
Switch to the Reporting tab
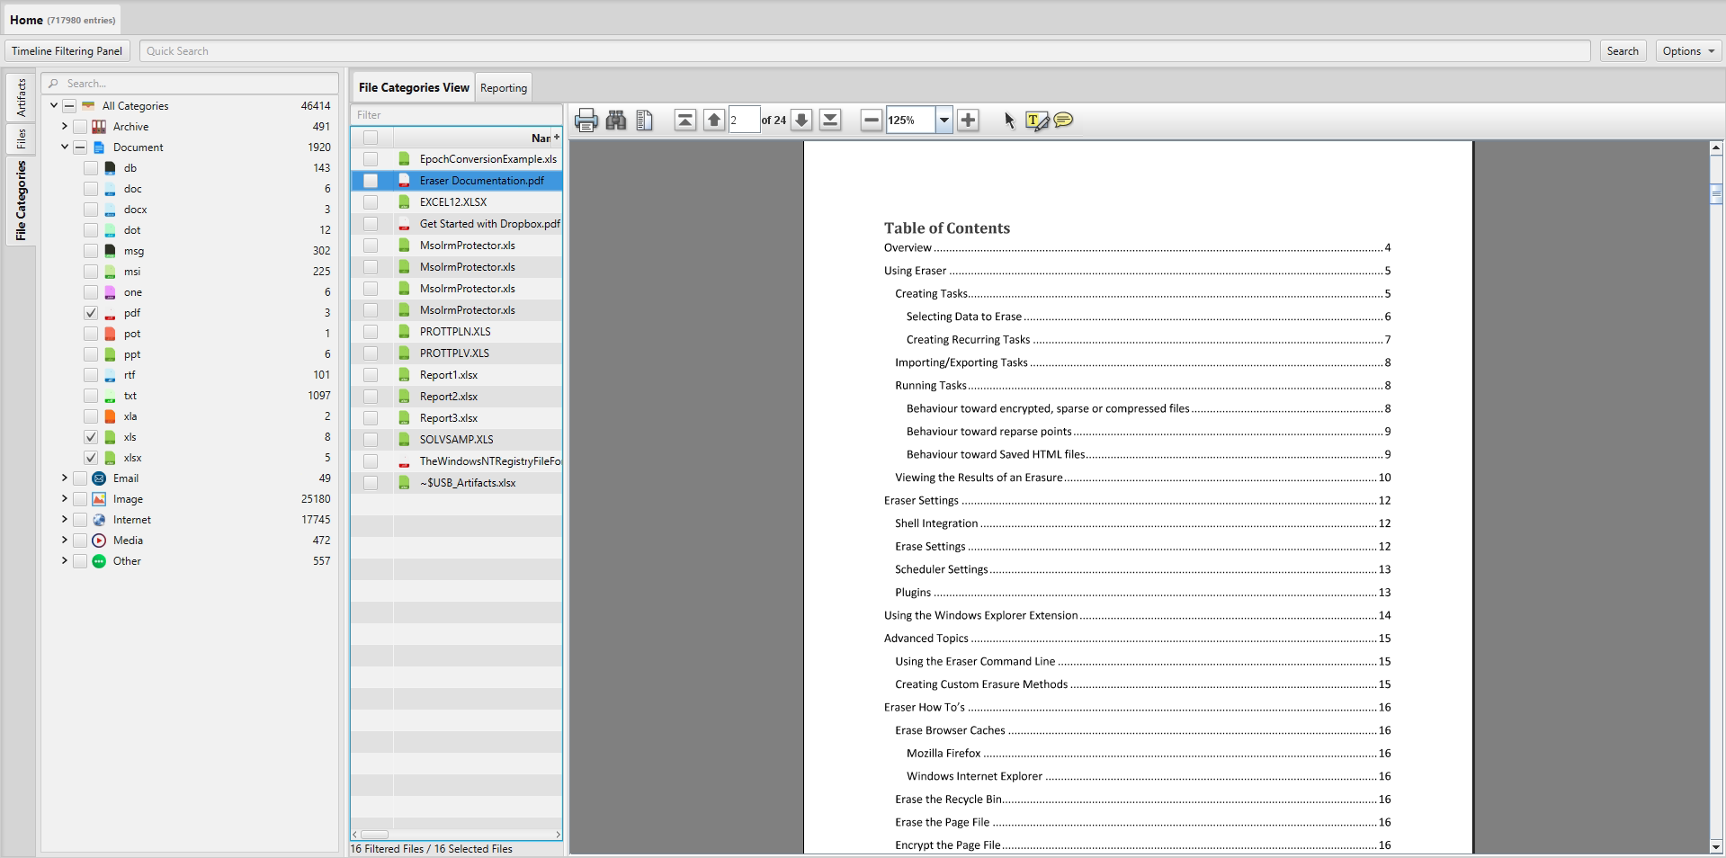503,87
